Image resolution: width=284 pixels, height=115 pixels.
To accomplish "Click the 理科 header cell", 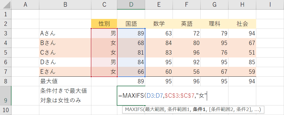I will (x=214, y=24).
